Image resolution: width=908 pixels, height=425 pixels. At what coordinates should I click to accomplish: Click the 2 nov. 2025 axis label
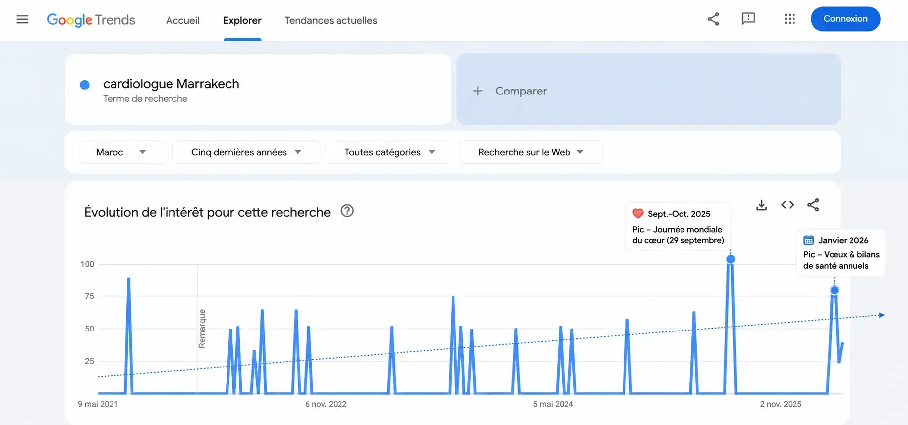click(781, 404)
